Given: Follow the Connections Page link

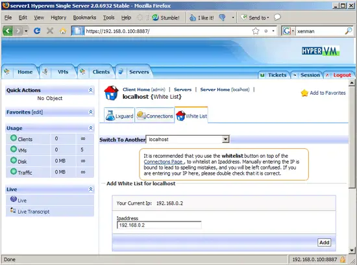Looking at the screenshot, I should [163, 162].
